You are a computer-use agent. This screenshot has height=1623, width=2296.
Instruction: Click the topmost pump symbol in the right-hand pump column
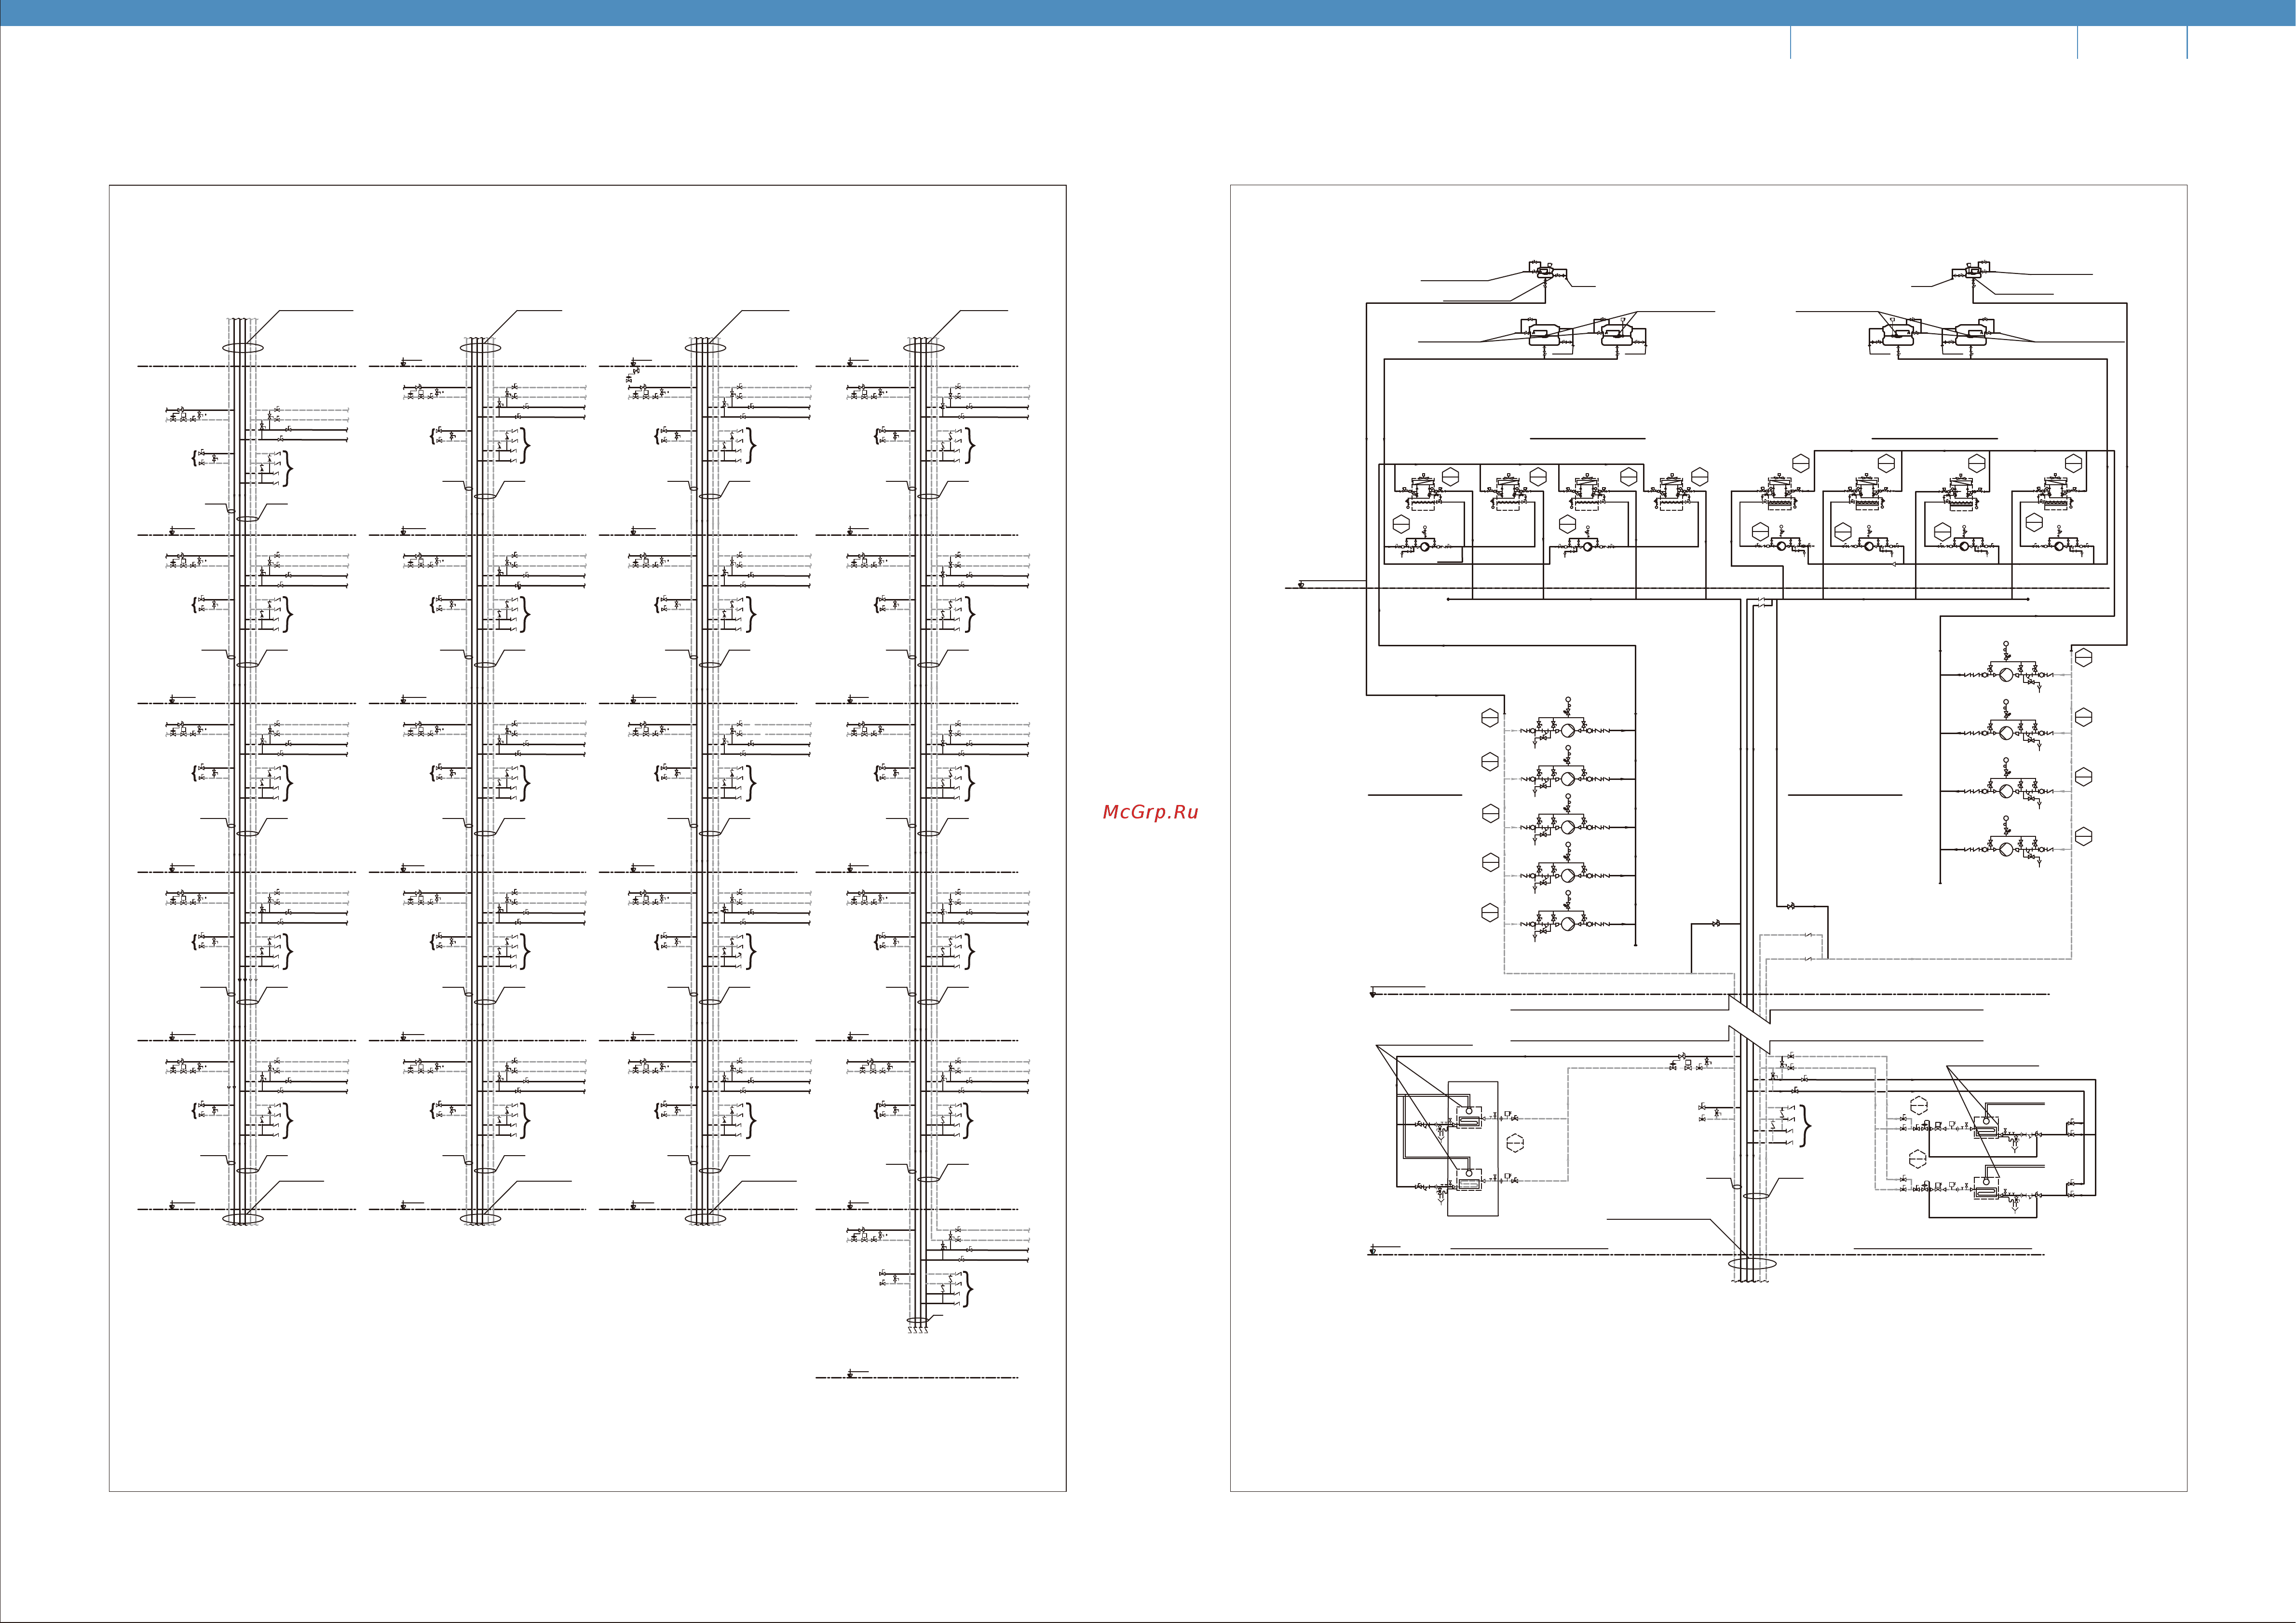[x=2006, y=675]
